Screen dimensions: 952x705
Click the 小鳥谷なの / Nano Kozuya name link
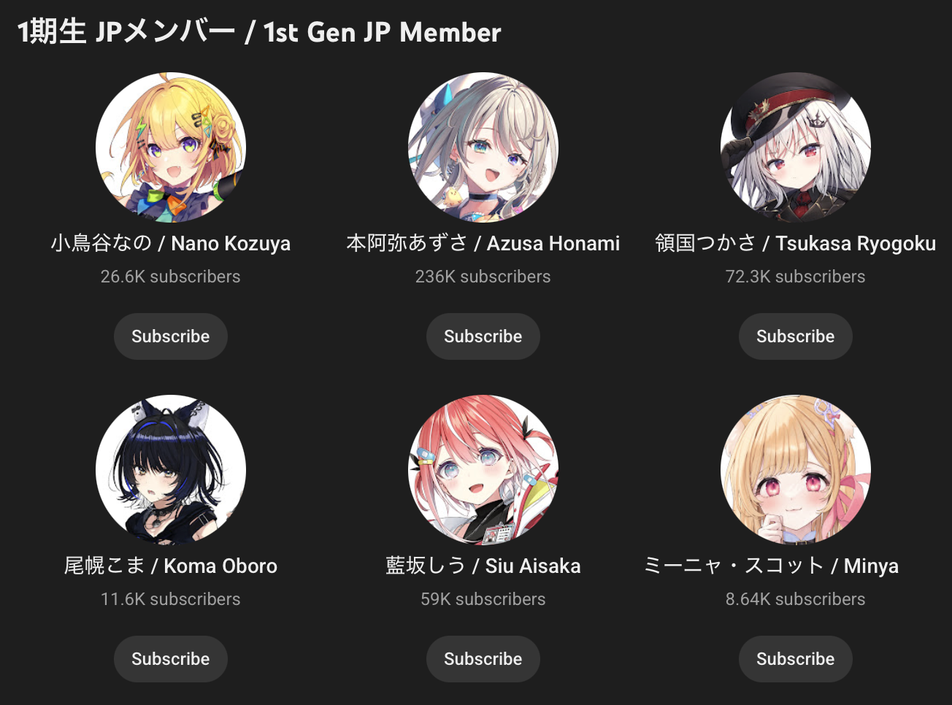coord(171,244)
